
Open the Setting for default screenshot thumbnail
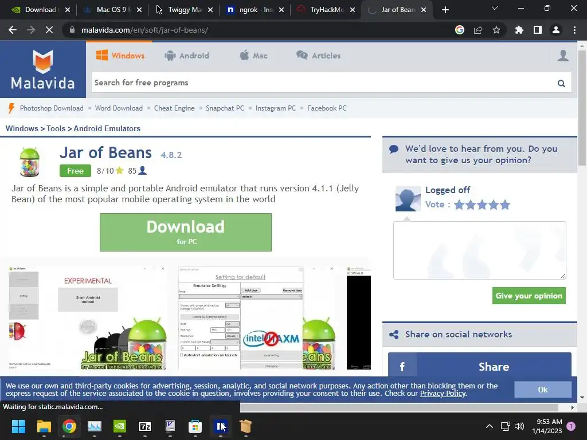257,318
